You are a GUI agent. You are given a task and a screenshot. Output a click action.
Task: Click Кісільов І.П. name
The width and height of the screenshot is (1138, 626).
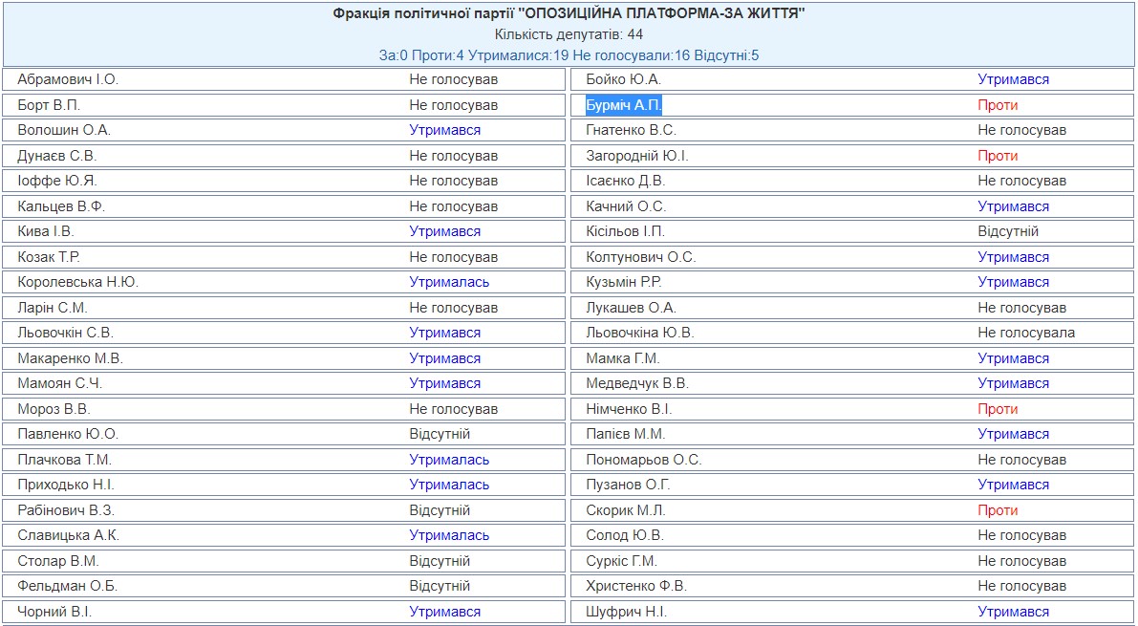pos(626,231)
